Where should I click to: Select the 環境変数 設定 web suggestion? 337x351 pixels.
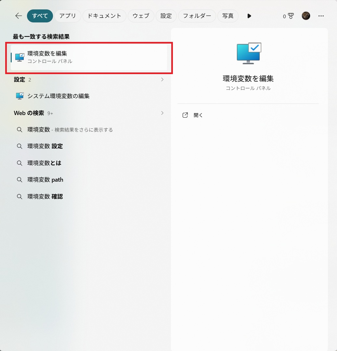pos(45,146)
